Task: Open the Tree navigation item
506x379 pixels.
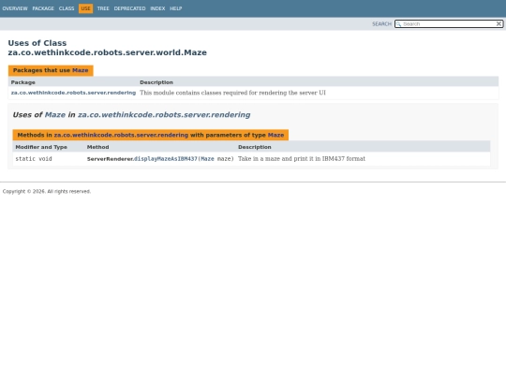Action: point(103,8)
